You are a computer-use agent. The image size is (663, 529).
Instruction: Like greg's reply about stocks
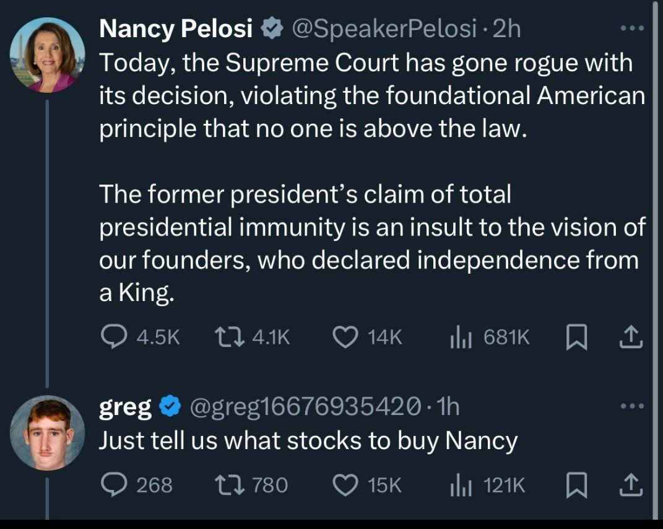(x=344, y=485)
